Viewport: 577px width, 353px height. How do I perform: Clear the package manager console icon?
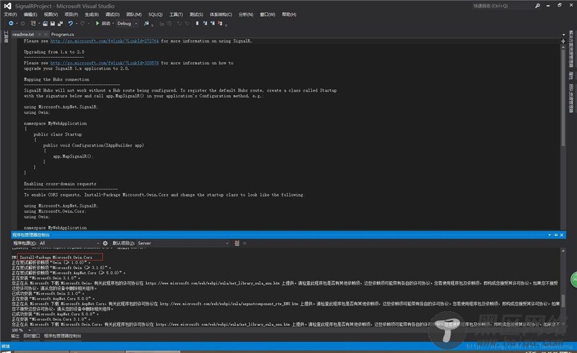(x=237, y=243)
